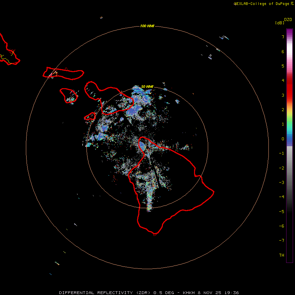
Task: Click the KHKM radar site identifier
Action: tap(189, 293)
